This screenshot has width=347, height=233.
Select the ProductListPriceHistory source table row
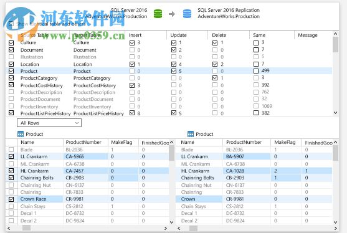[x=45, y=113]
